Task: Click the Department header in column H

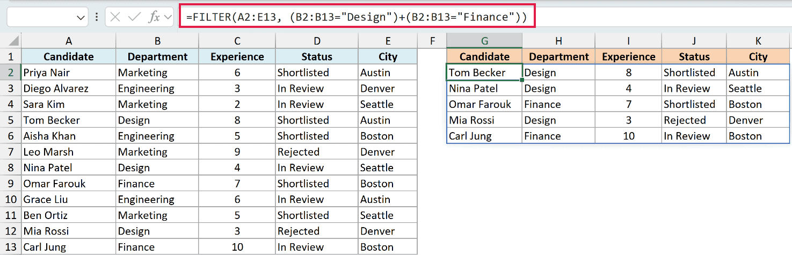Action: point(558,57)
